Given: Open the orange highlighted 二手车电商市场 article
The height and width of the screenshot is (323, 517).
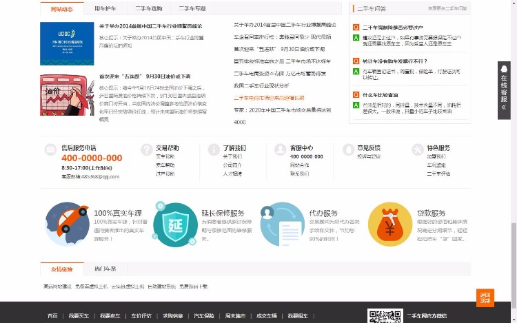Looking at the screenshot, I should tap(269, 98).
